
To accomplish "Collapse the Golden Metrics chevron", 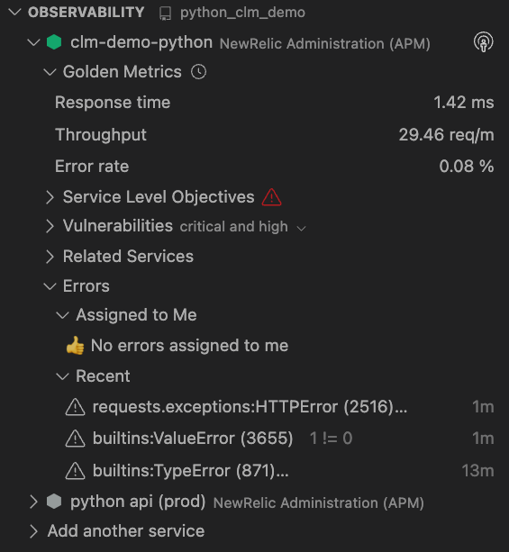I will click(50, 72).
